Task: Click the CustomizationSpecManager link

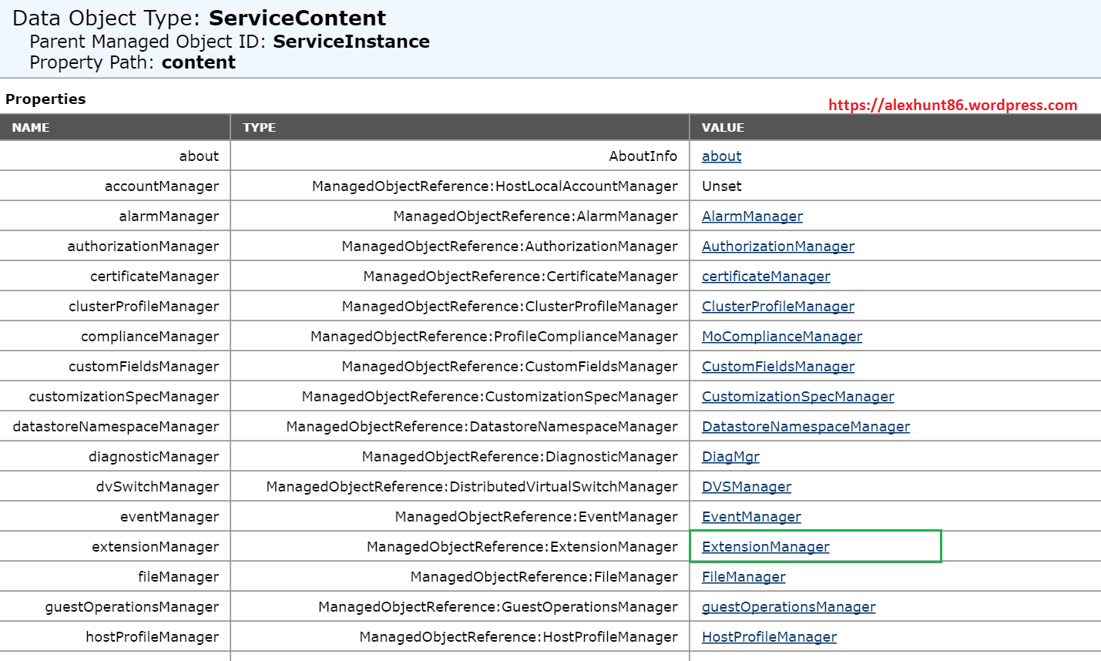Action: (797, 397)
